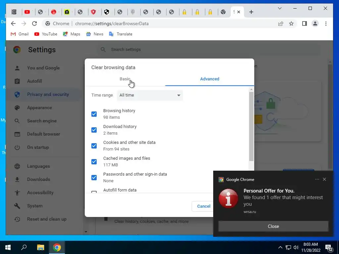Viewport: 339px width, 254px height.
Task: Switch to the Basic tab
Action: click(125, 79)
